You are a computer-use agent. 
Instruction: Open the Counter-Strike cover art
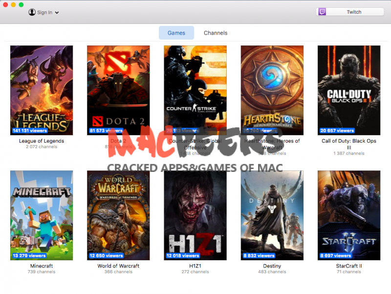pyautogui.click(x=195, y=90)
